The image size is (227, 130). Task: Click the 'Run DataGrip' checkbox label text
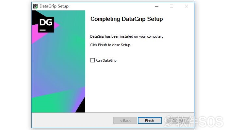pyautogui.click(x=106, y=60)
